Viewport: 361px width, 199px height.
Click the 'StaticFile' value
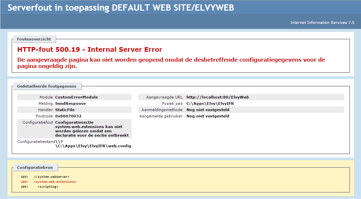65,110
